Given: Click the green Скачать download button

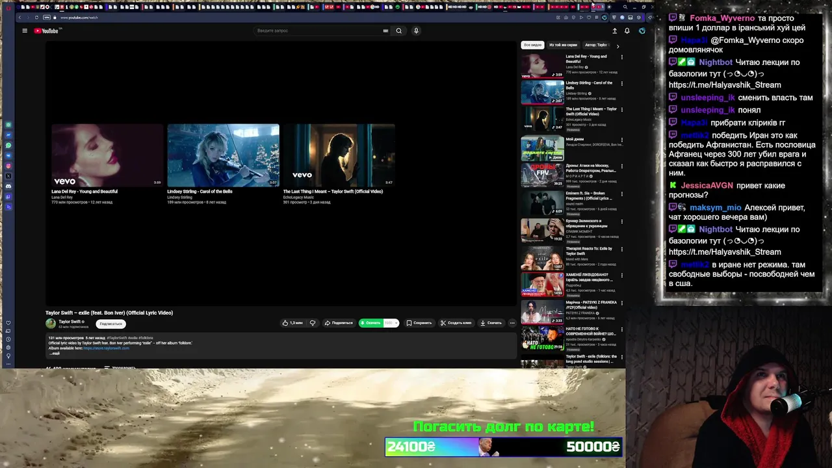Looking at the screenshot, I should [x=371, y=323].
